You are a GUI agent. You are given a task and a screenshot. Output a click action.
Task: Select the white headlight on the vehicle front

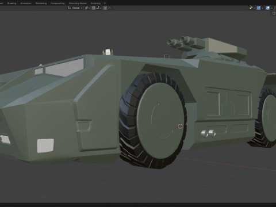45,145
